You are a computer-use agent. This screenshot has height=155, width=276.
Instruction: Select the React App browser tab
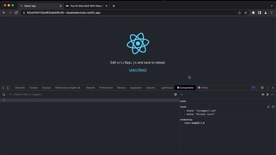point(41,6)
